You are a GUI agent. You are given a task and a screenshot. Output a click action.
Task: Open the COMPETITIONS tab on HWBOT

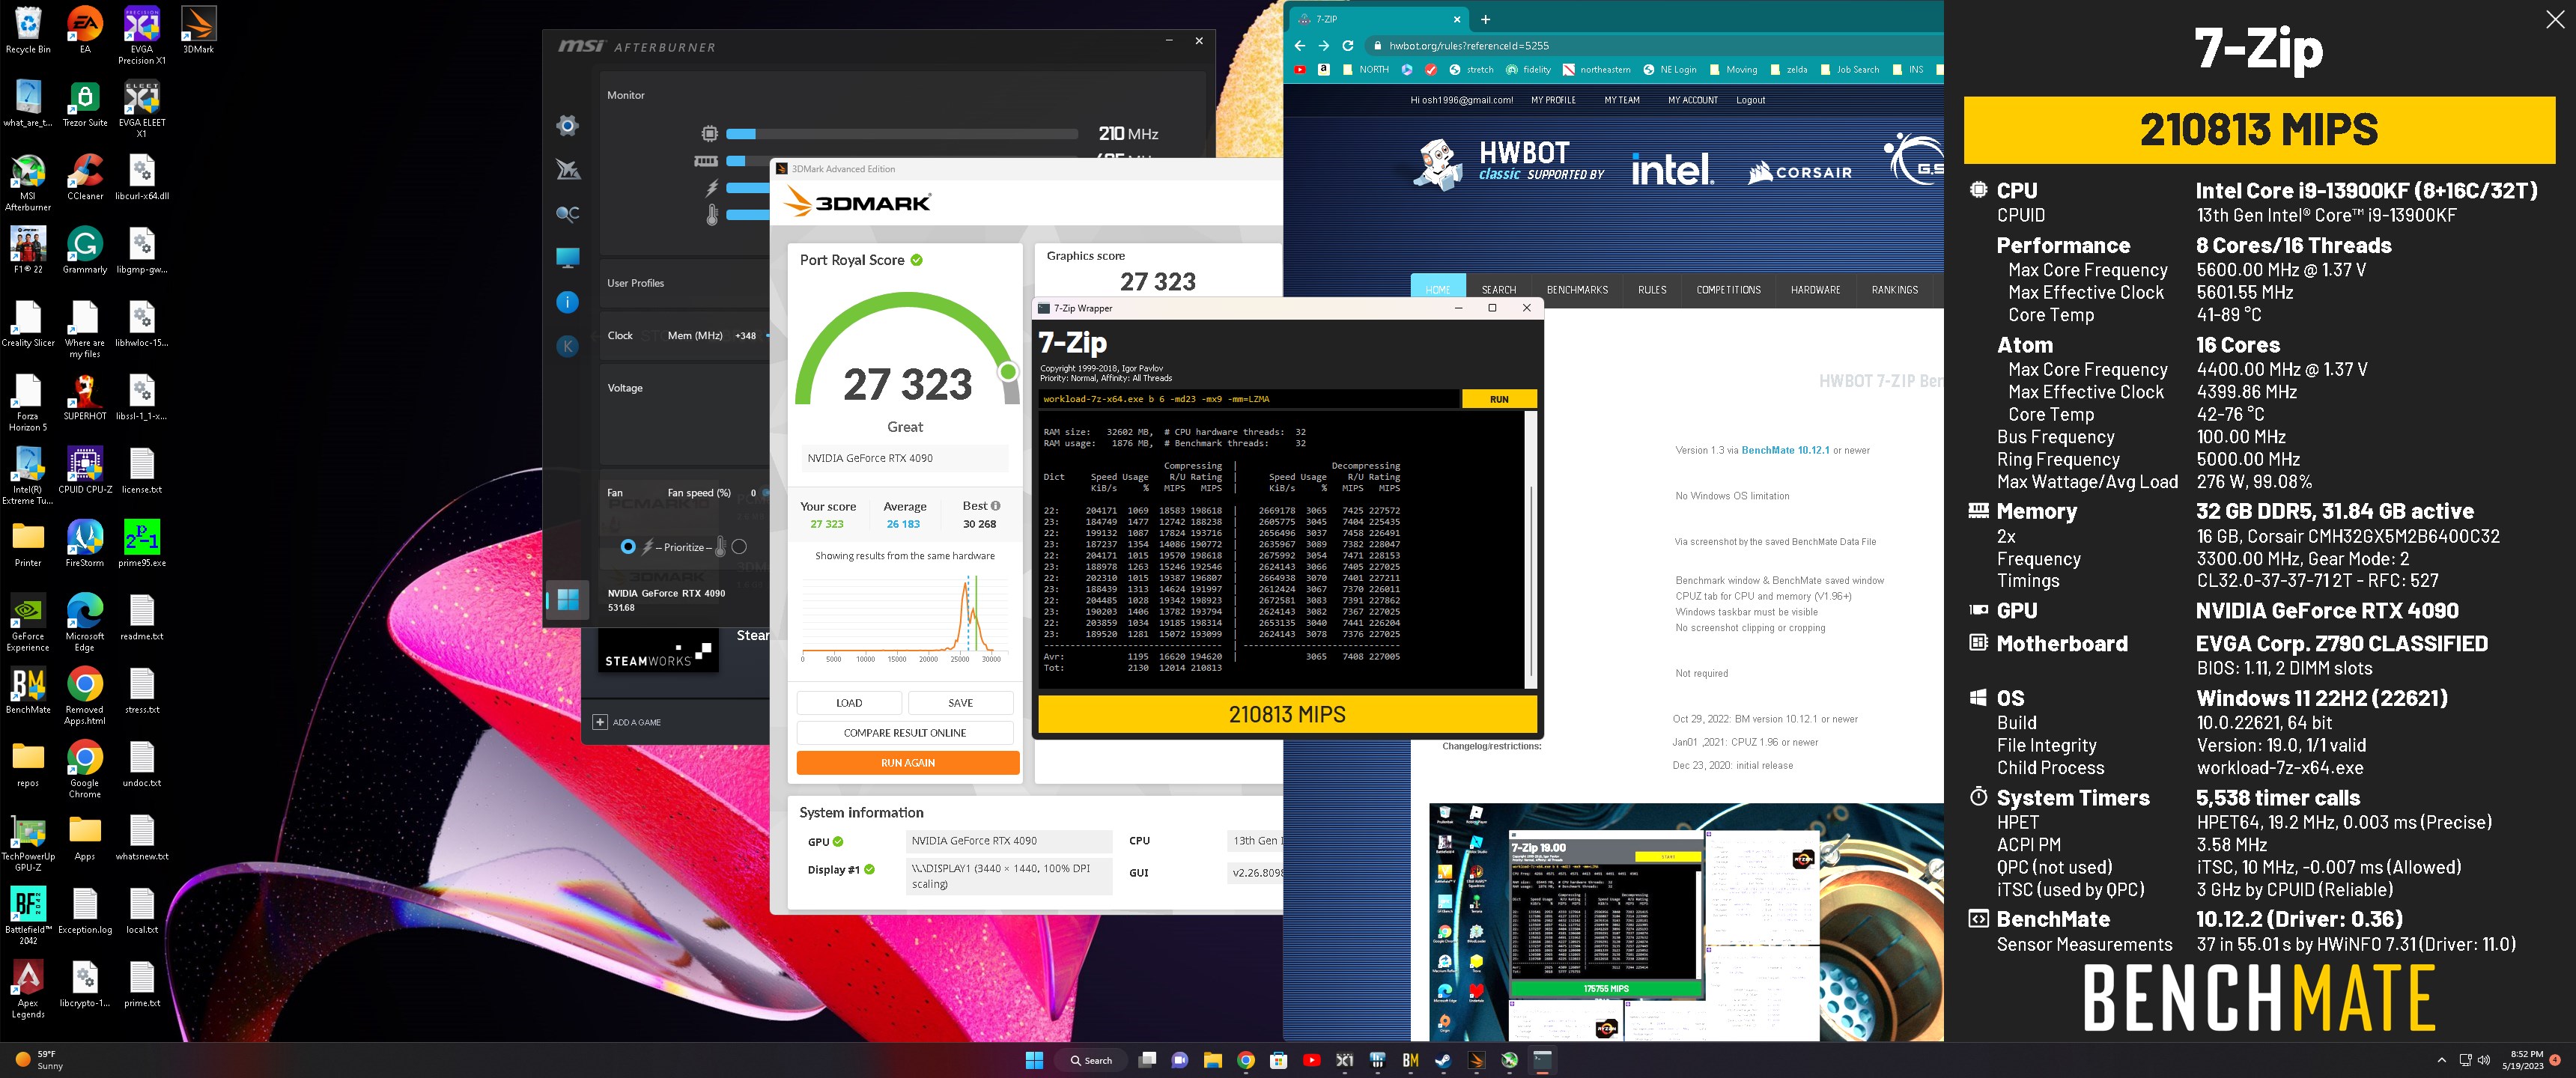coord(1728,290)
